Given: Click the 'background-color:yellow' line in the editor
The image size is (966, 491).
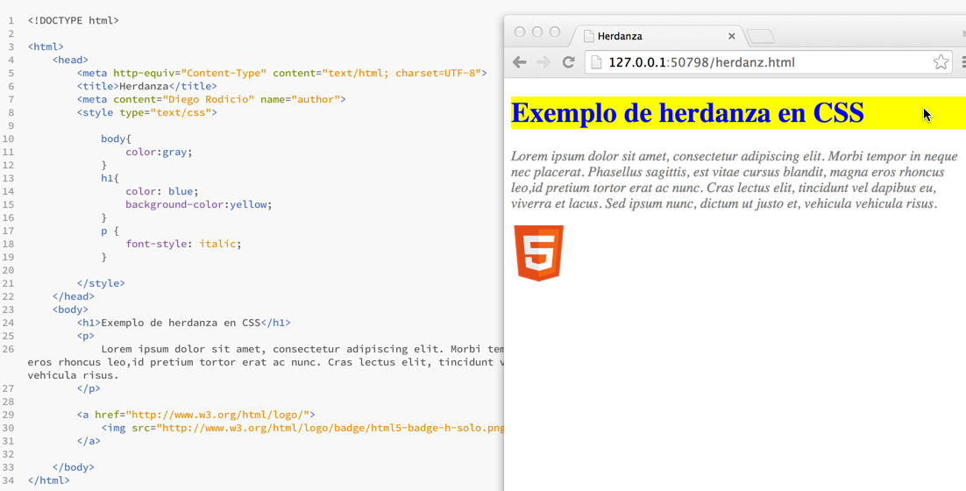Looking at the screenshot, I should tap(198, 204).
